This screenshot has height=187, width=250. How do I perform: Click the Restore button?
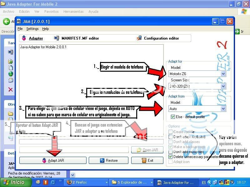click(108, 161)
